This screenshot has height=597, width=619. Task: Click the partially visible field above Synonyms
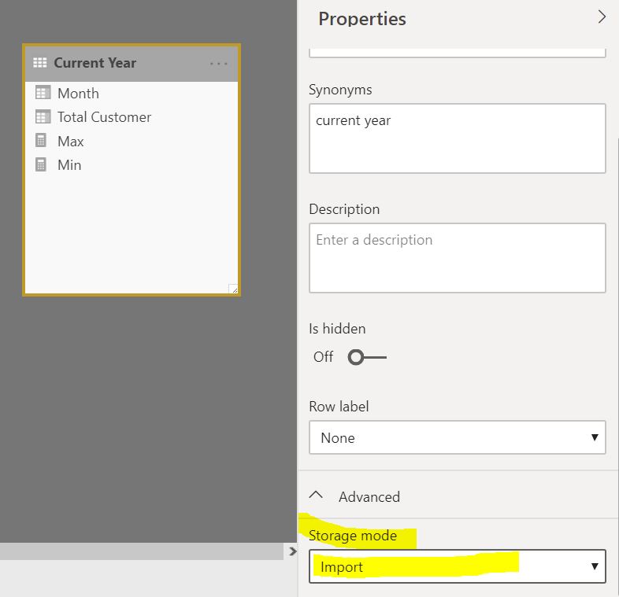[457, 53]
